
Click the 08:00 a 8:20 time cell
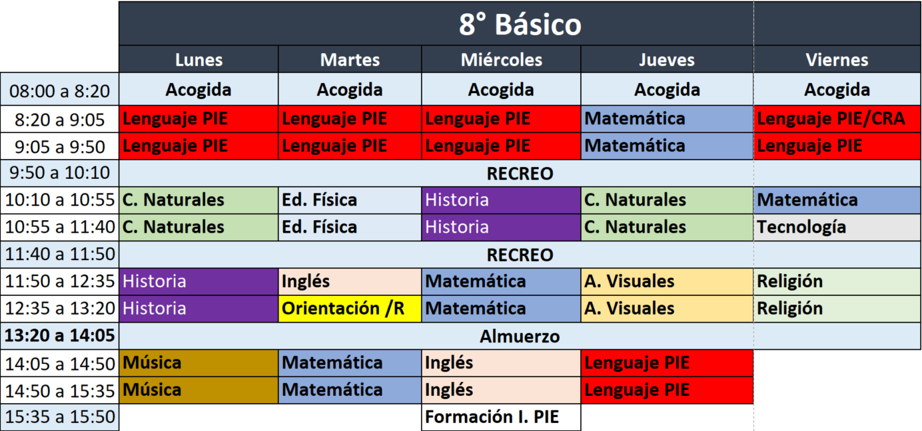59,90
